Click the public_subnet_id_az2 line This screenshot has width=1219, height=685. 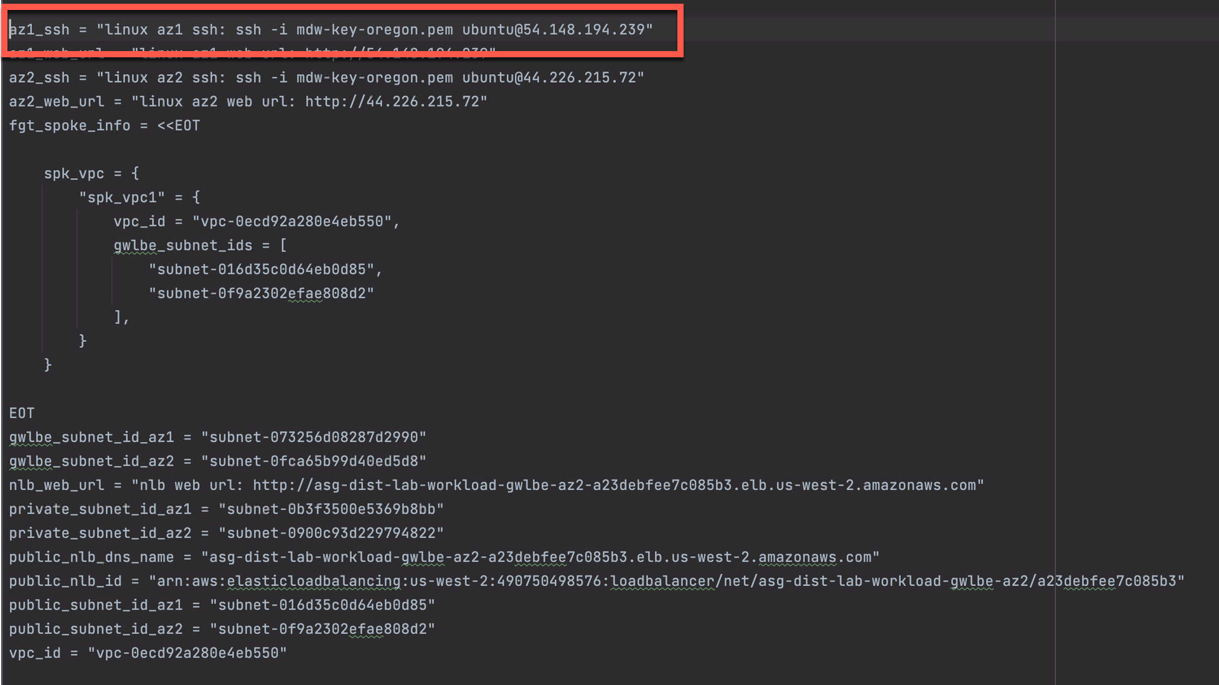(222, 629)
